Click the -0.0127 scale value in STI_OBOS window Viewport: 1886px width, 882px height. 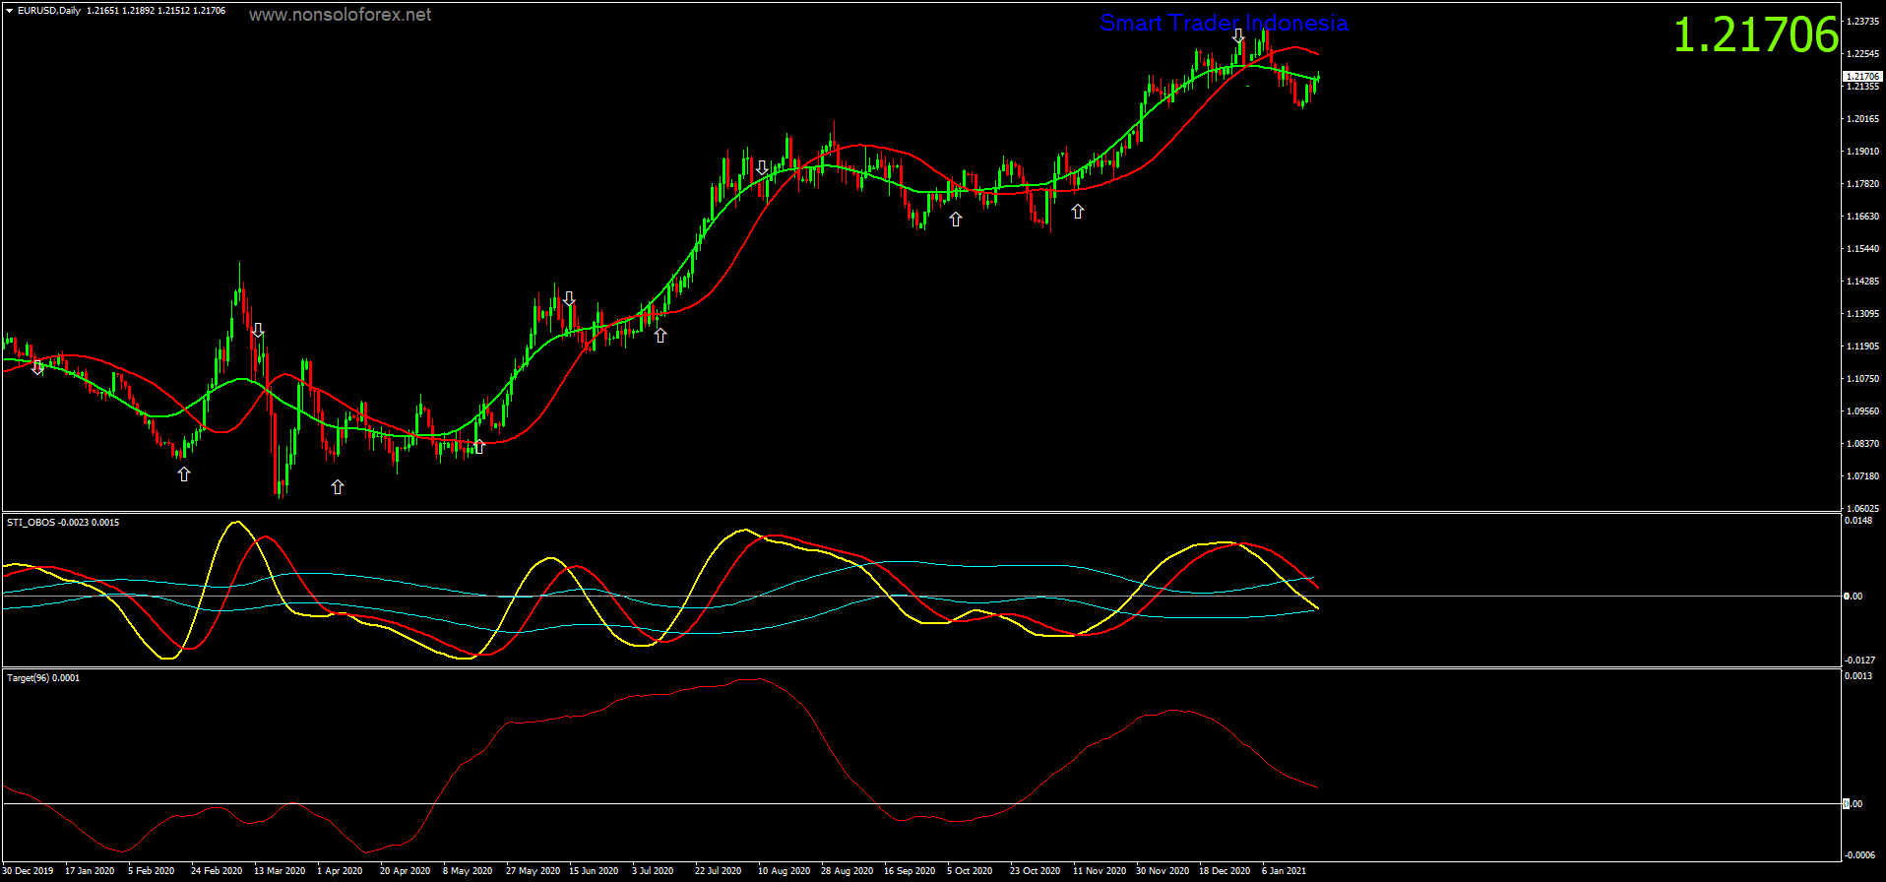pyautogui.click(x=1858, y=661)
